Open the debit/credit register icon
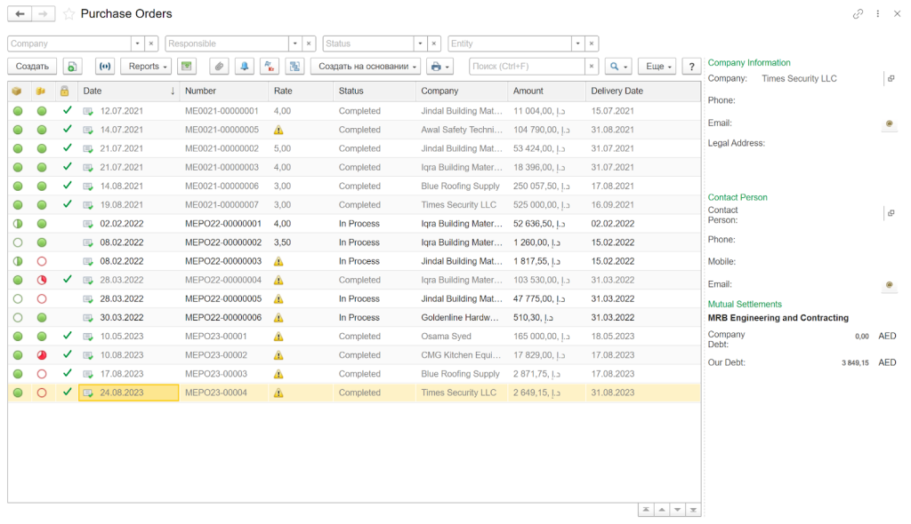Image resolution: width=911 pixels, height=524 pixels. coord(270,66)
